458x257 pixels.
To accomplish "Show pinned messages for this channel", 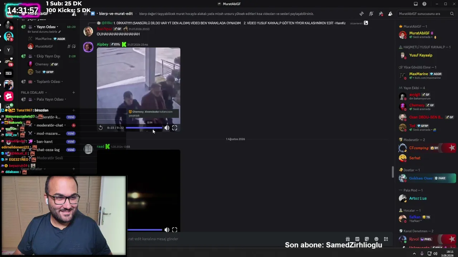I will [381, 14].
